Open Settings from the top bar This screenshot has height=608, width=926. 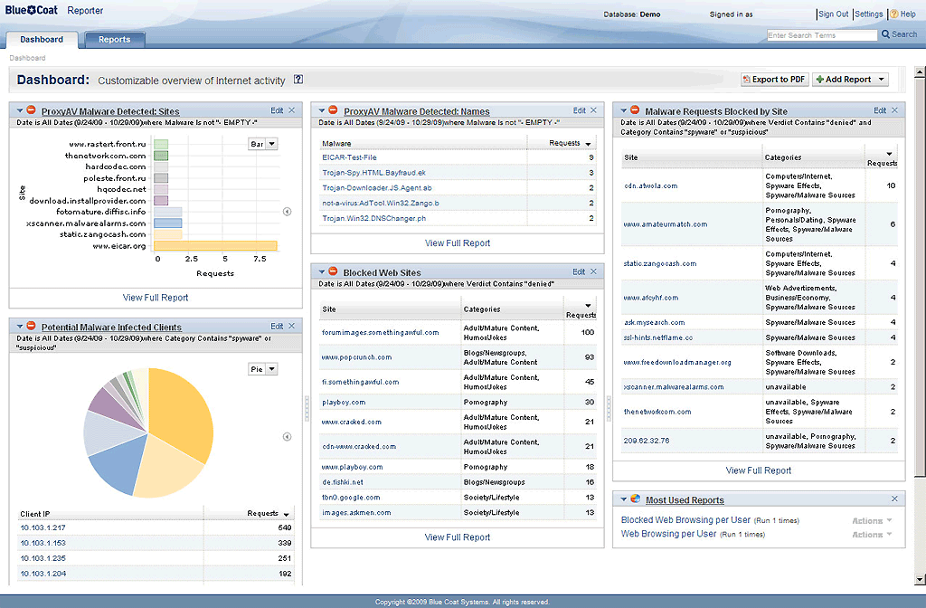(x=869, y=14)
